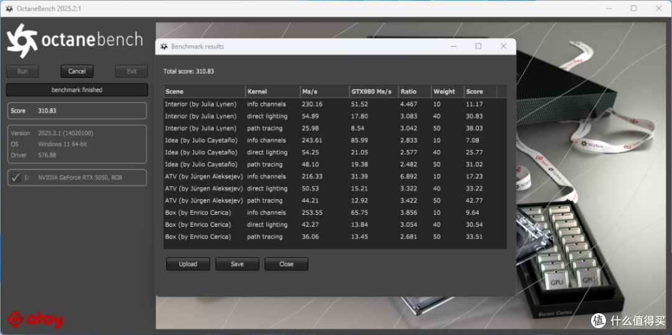This screenshot has width=672, height=335.
Task: Click the 33.51 score value
Action: [474, 237]
